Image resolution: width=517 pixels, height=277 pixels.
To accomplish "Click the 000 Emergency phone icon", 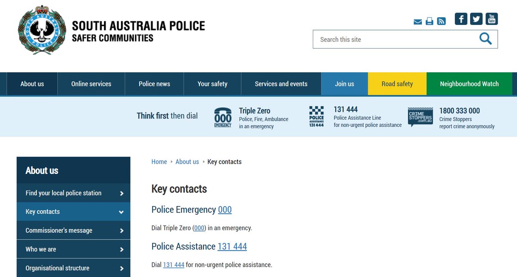I will [223, 117].
